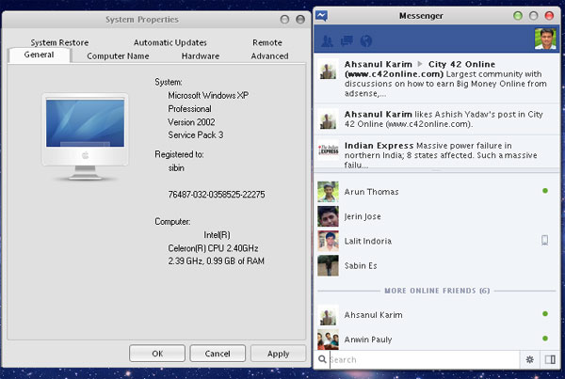Click the Service Pack 3 text

pos(196,135)
